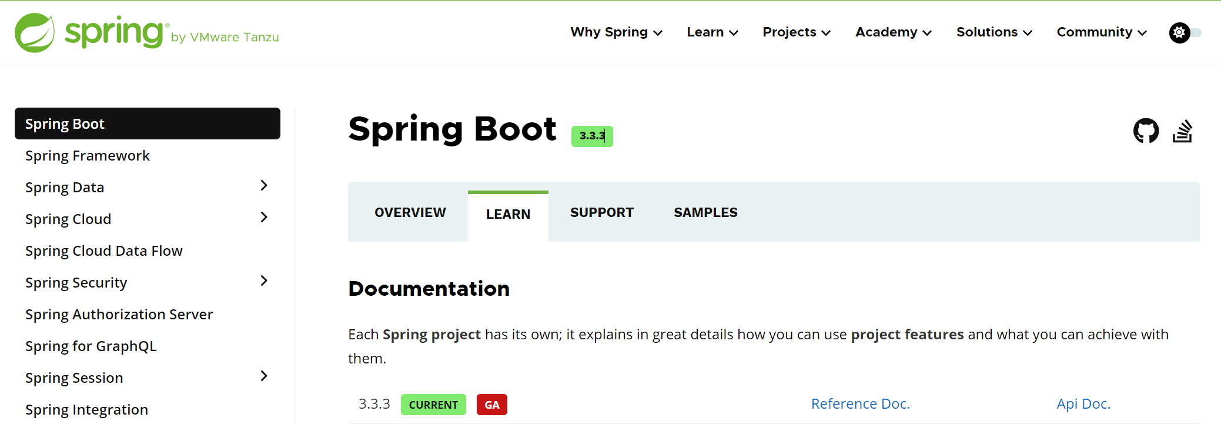The image size is (1221, 424).
Task: Click the 'by VMware Tanzu' logo text
Action: coord(225,37)
